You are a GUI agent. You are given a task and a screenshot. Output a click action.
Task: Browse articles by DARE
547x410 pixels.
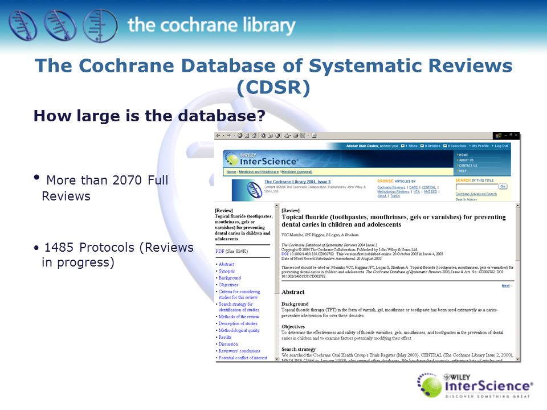coord(414,187)
